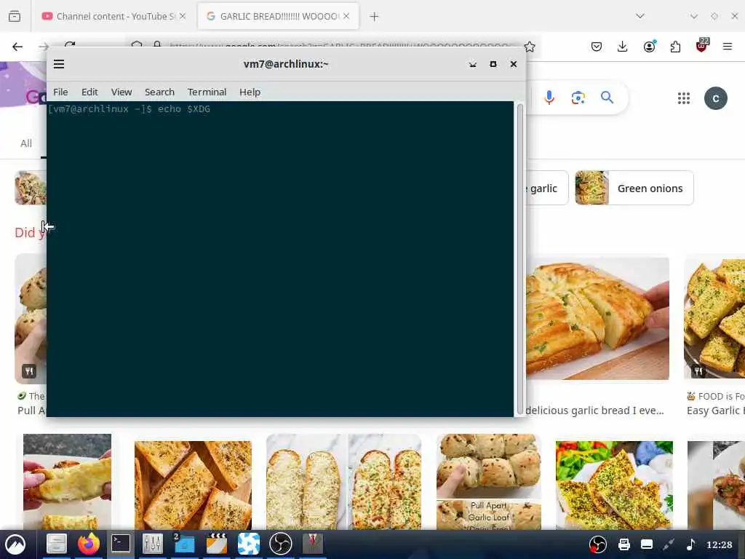The height and width of the screenshot is (559, 745).
Task: Open 'delicious garlic bread I eve...' result link
Action: [x=594, y=411]
